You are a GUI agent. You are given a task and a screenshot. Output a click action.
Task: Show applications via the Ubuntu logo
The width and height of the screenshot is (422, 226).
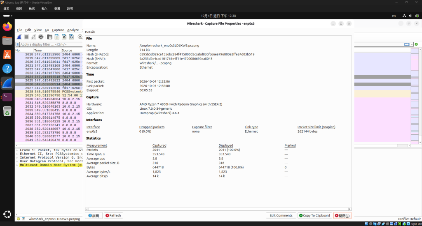(7, 214)
